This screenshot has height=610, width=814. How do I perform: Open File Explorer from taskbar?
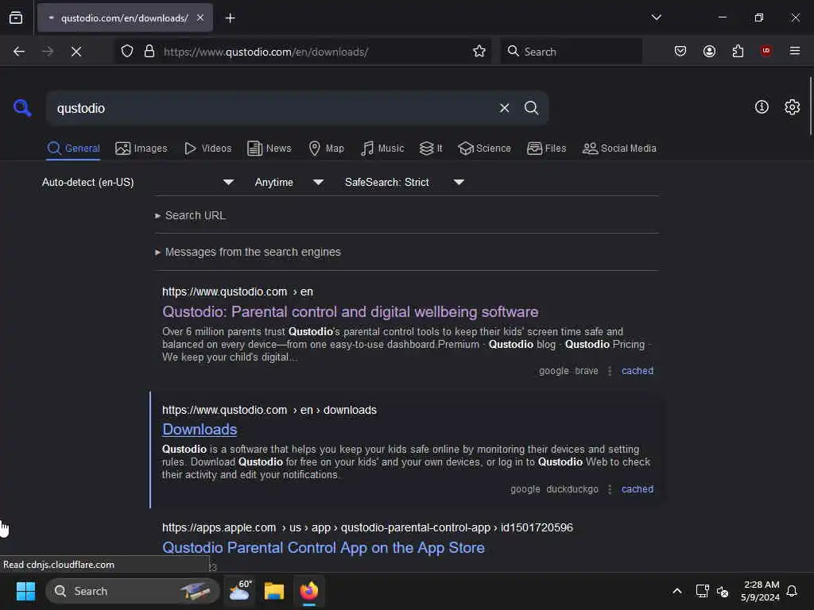point(274,591)
